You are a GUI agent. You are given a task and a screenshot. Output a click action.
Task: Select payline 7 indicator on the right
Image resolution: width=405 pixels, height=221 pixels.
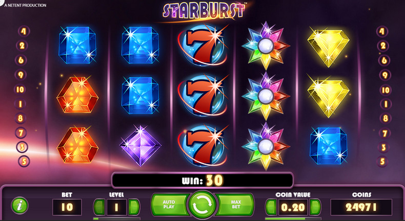point(384,134)
